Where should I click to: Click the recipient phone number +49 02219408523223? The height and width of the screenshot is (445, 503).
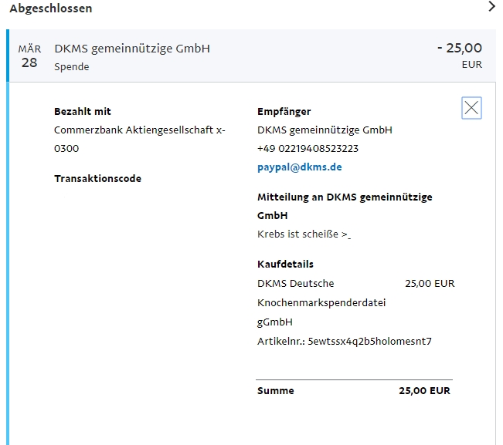(308, 149)
